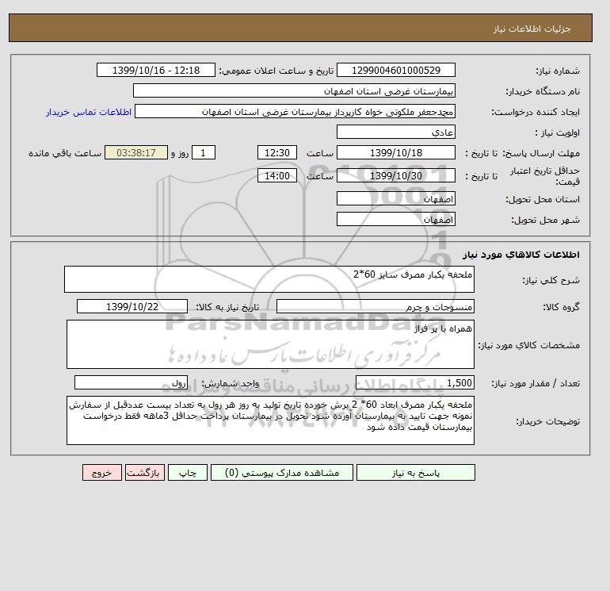Select the need number field 1299004601000529
The height and width of the screenshot is (591, 610).
click(395, 70)
